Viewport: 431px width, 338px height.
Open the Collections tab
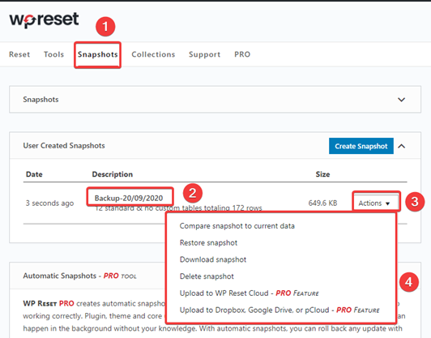click(x=153, y=54)
